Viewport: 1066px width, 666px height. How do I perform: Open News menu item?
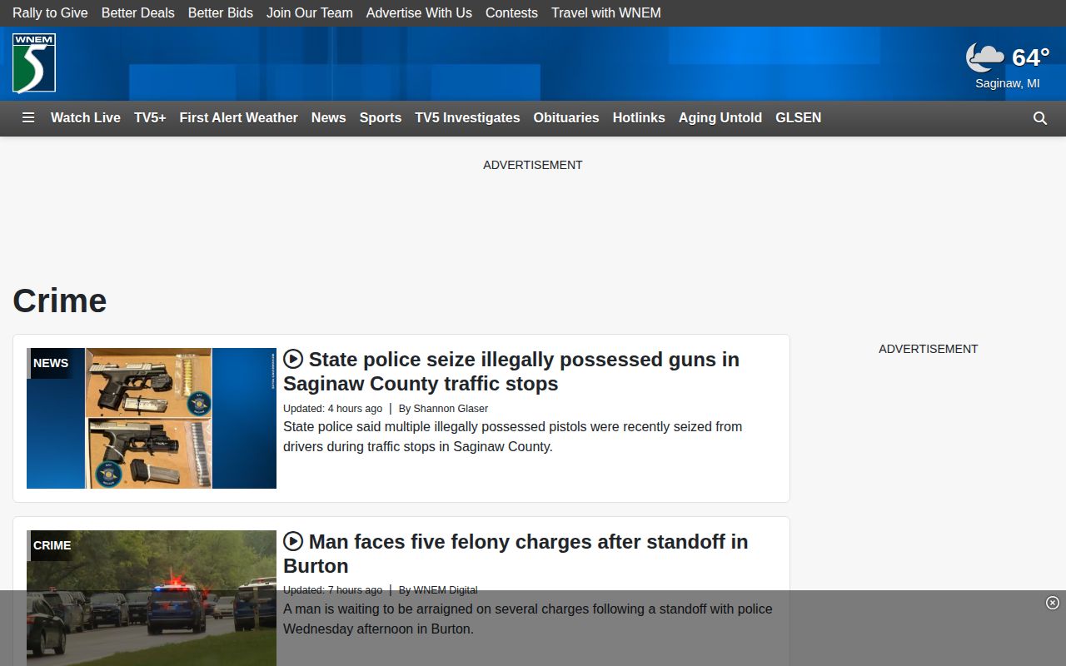pyautogui.click(x=329, y=117)
